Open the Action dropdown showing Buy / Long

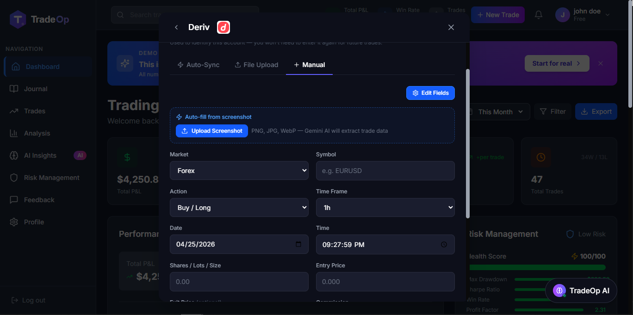(x=239, y=208)
